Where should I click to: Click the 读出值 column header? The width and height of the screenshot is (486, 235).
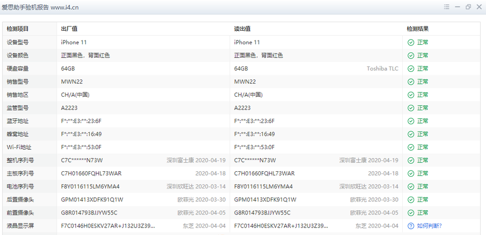[242, 29]
